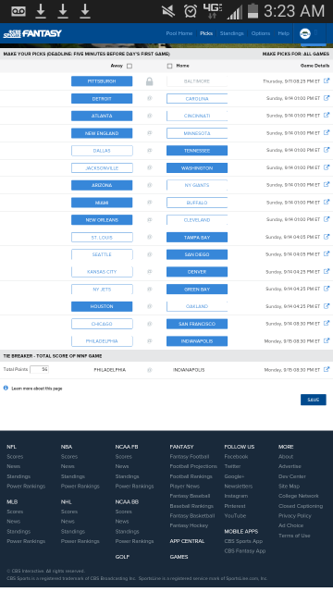Image resolution: width=333 pixels, height=592 pixels.
Task: Open game details icon for NY Jets at Green Bay
Action: click(327, 289)
